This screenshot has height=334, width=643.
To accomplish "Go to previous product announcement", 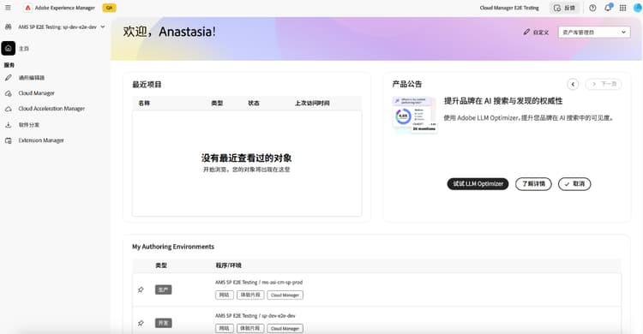I will [573, 84].
